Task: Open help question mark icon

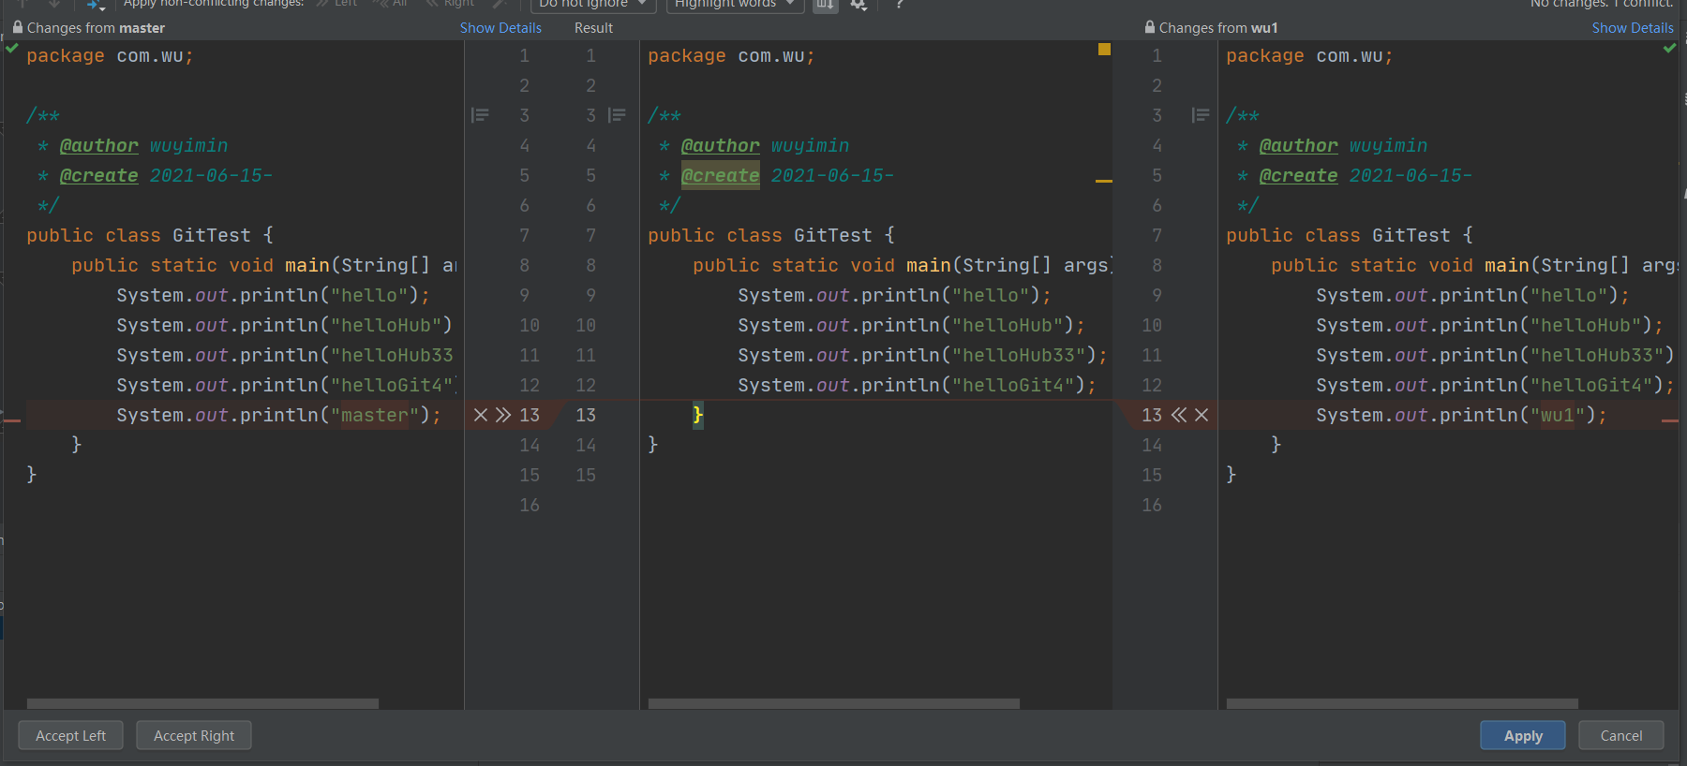Action: 899,5
